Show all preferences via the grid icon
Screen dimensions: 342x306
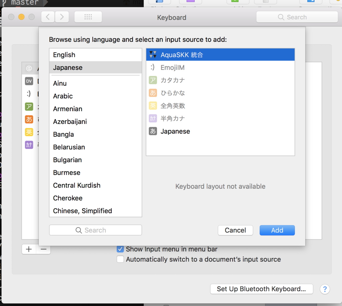click(88, 17)
